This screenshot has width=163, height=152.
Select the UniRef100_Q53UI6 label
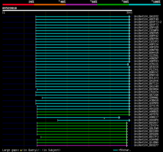pos(146,67)
